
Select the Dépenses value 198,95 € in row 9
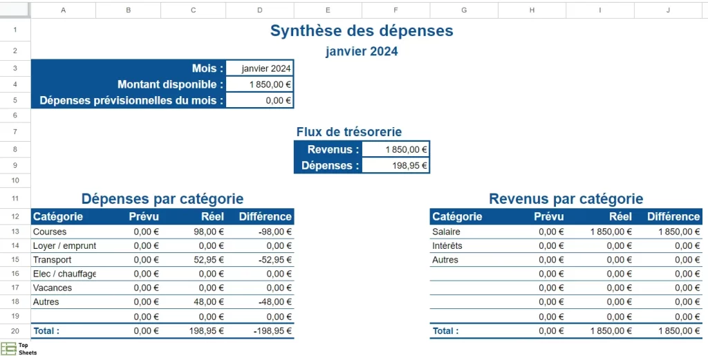click(396, 166)
